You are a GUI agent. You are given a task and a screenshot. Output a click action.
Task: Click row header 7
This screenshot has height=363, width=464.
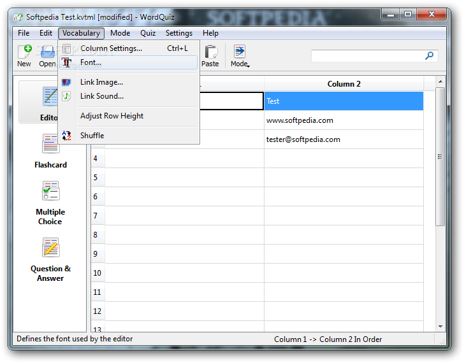point(98,216)
